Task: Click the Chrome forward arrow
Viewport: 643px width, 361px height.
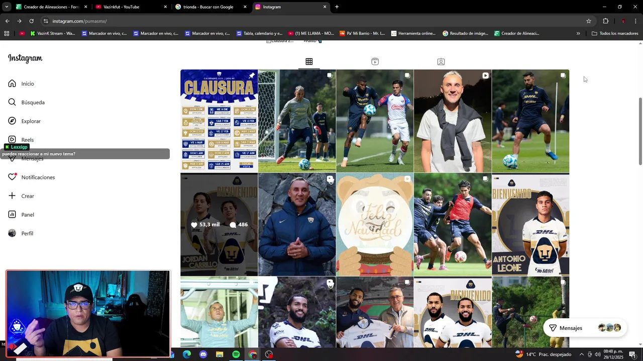Action: coord(19,21)
